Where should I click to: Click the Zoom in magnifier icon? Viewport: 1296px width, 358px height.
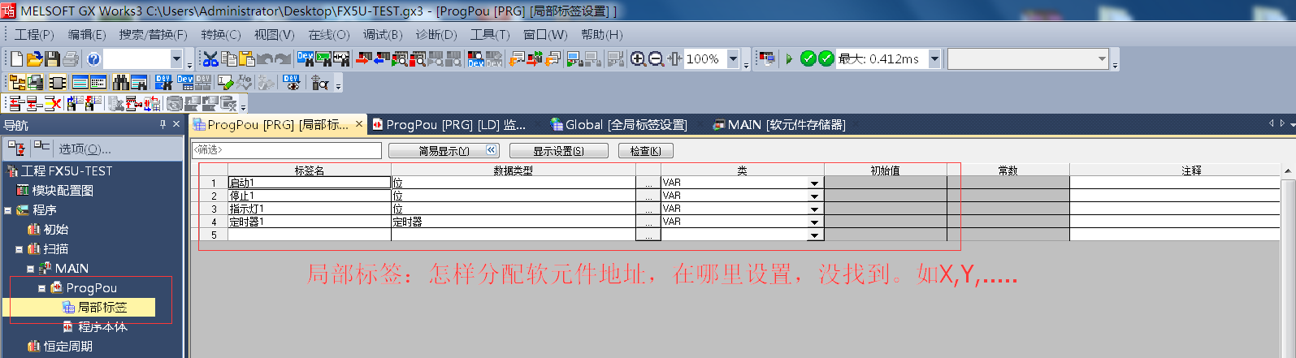[638, 58]
